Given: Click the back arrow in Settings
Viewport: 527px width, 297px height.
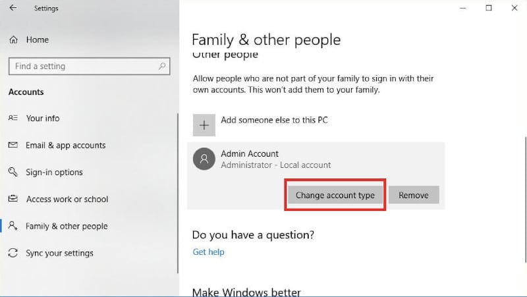Looking at the screenshot, I should point(13,8).
